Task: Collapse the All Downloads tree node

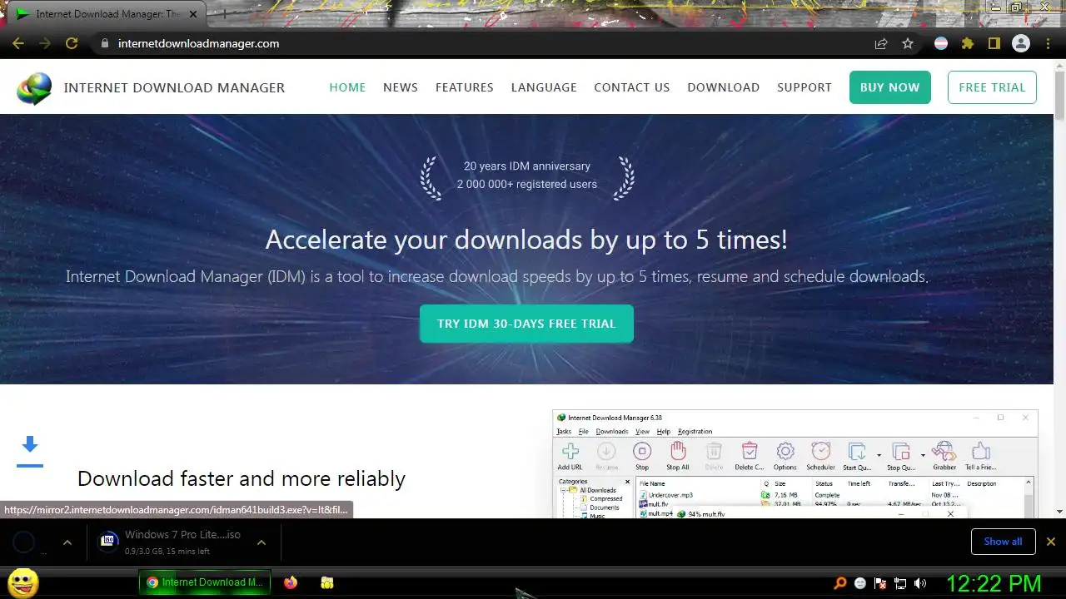Action: 565,490
